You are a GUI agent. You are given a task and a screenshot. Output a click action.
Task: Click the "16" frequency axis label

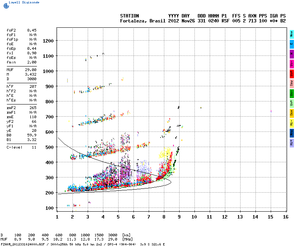tap(286, 217)
